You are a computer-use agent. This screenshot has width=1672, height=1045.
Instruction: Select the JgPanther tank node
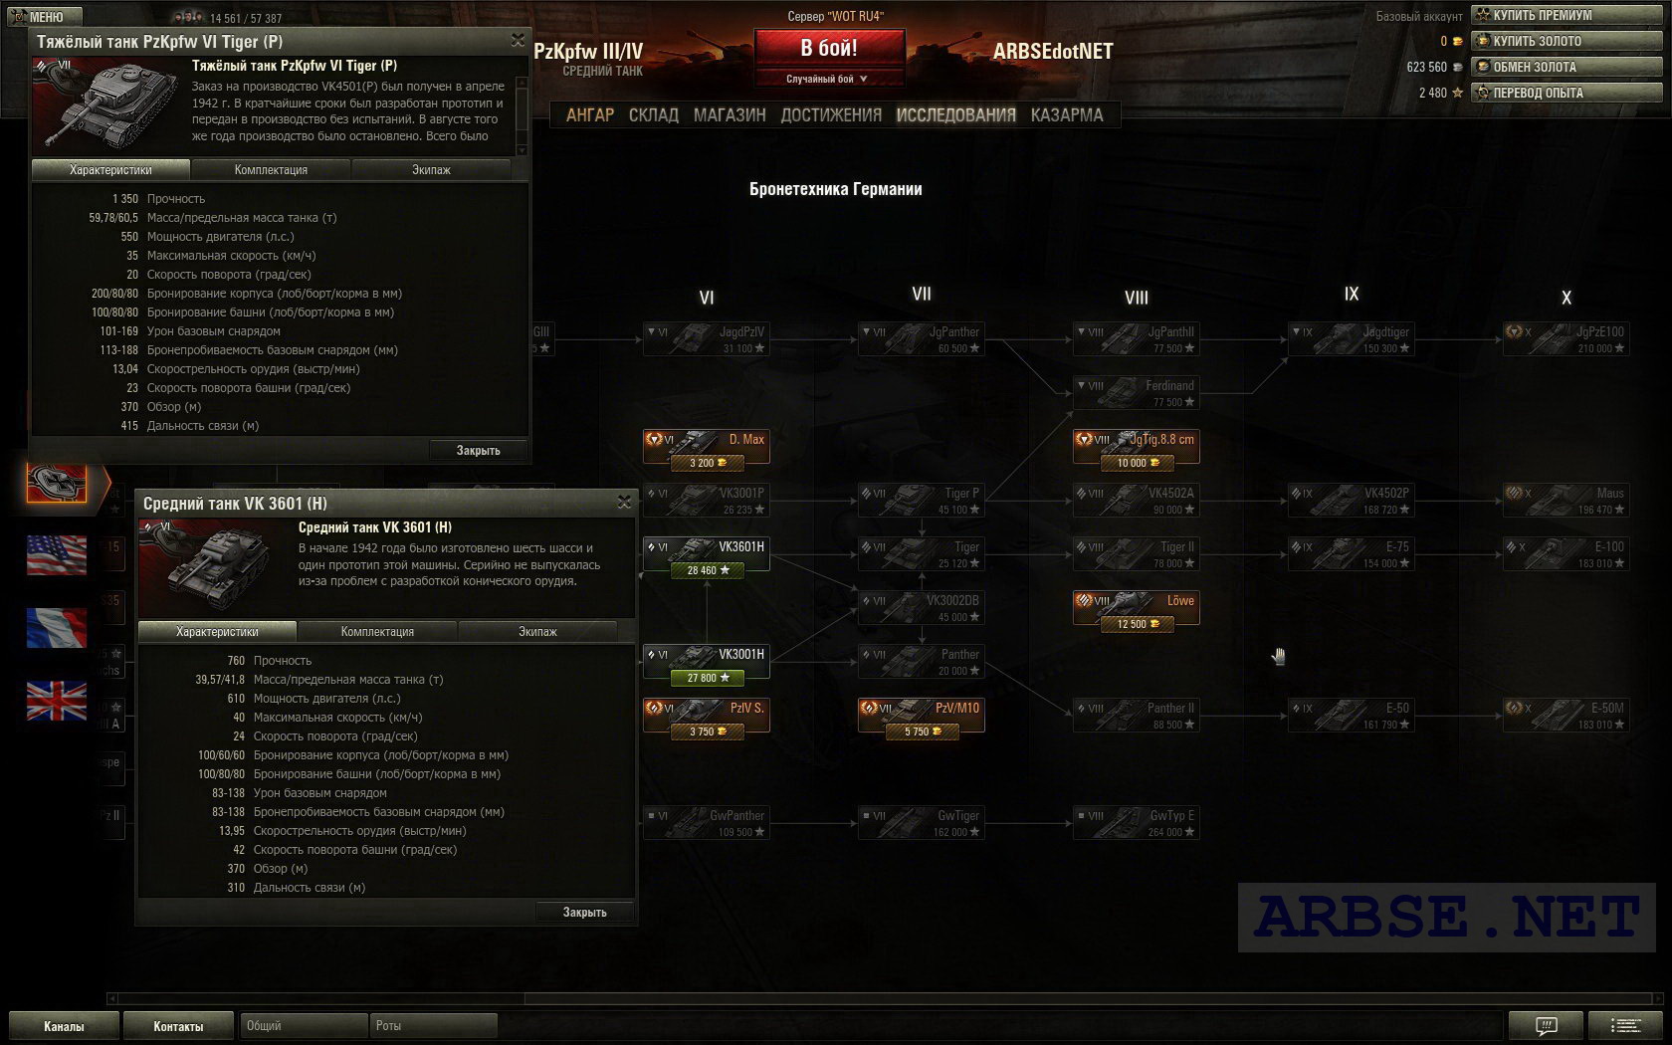[922, 339]
